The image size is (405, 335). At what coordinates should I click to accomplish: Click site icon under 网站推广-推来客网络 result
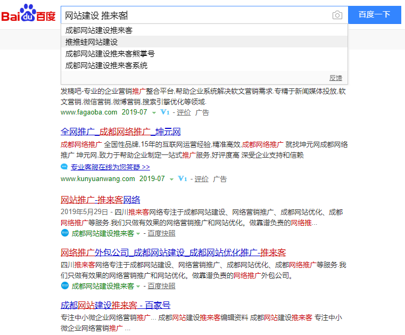[64, 233]
